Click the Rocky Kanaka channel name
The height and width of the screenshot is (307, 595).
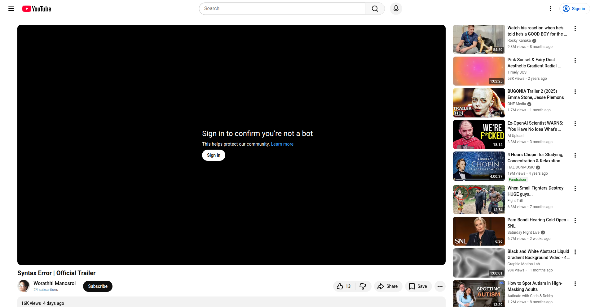[519, 41]
